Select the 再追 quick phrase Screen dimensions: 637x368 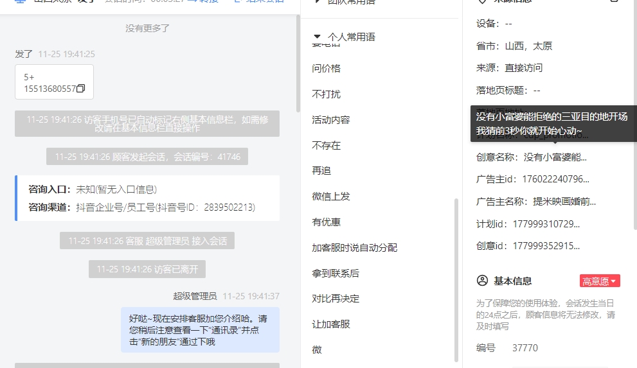point(321,171)
